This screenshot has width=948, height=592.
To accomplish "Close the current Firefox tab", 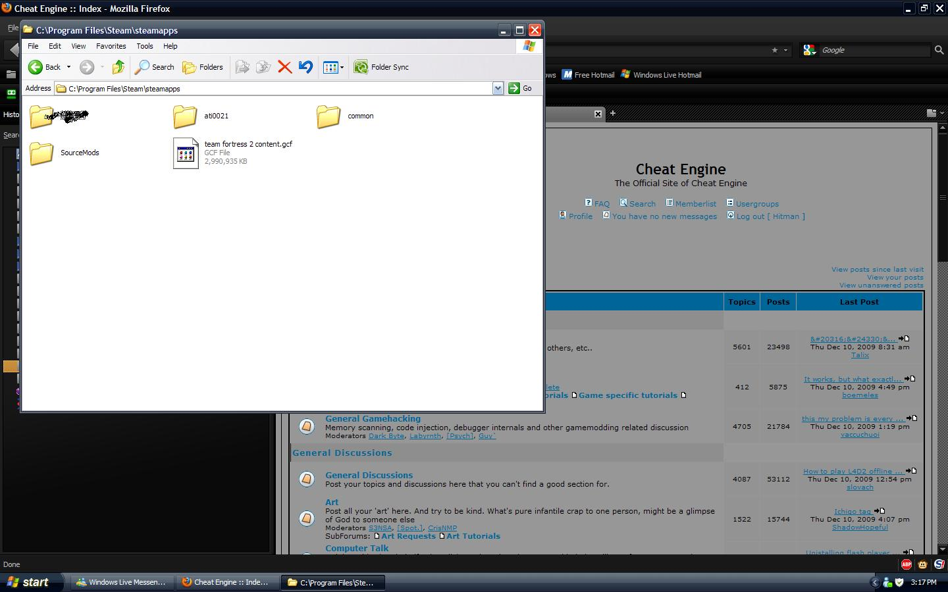I will pyautogui.click(x=598, y=114).
